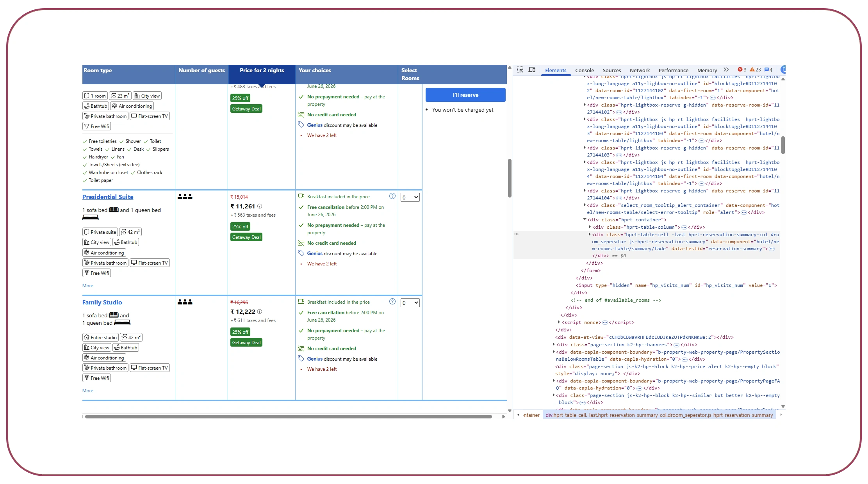Click 'We have 2 left' in Presidential Suite row

click(x=322, y=264)
